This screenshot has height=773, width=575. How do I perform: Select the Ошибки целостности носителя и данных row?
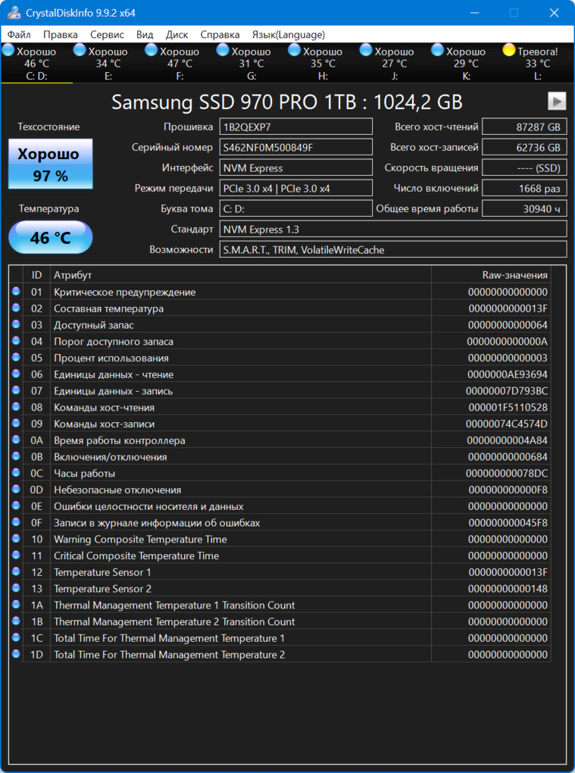[280, 506]
